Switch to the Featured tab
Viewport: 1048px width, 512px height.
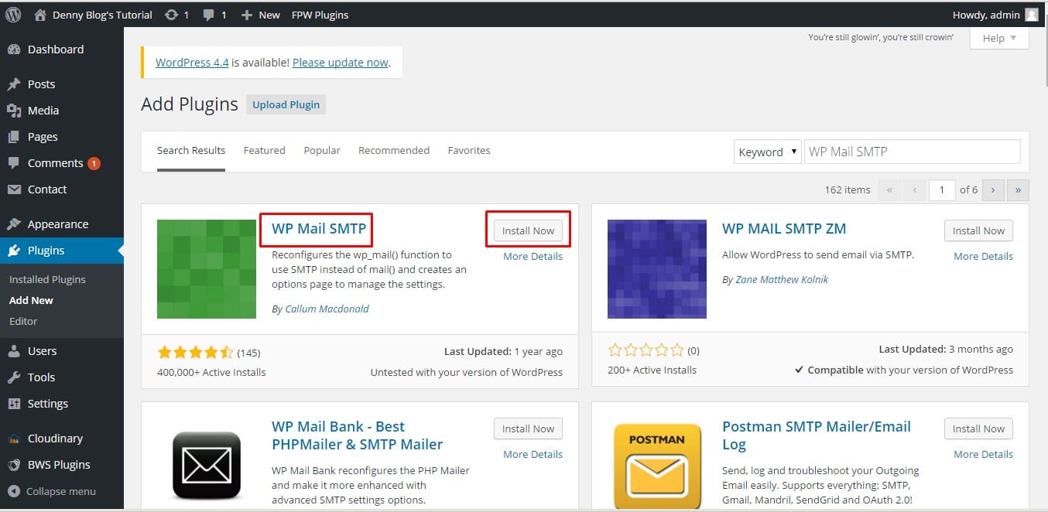[x=265, y=150]
